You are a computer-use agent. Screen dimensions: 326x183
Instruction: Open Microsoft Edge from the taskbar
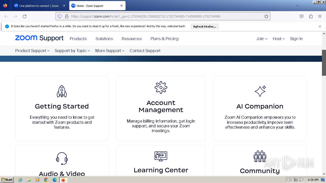(55, 180)
